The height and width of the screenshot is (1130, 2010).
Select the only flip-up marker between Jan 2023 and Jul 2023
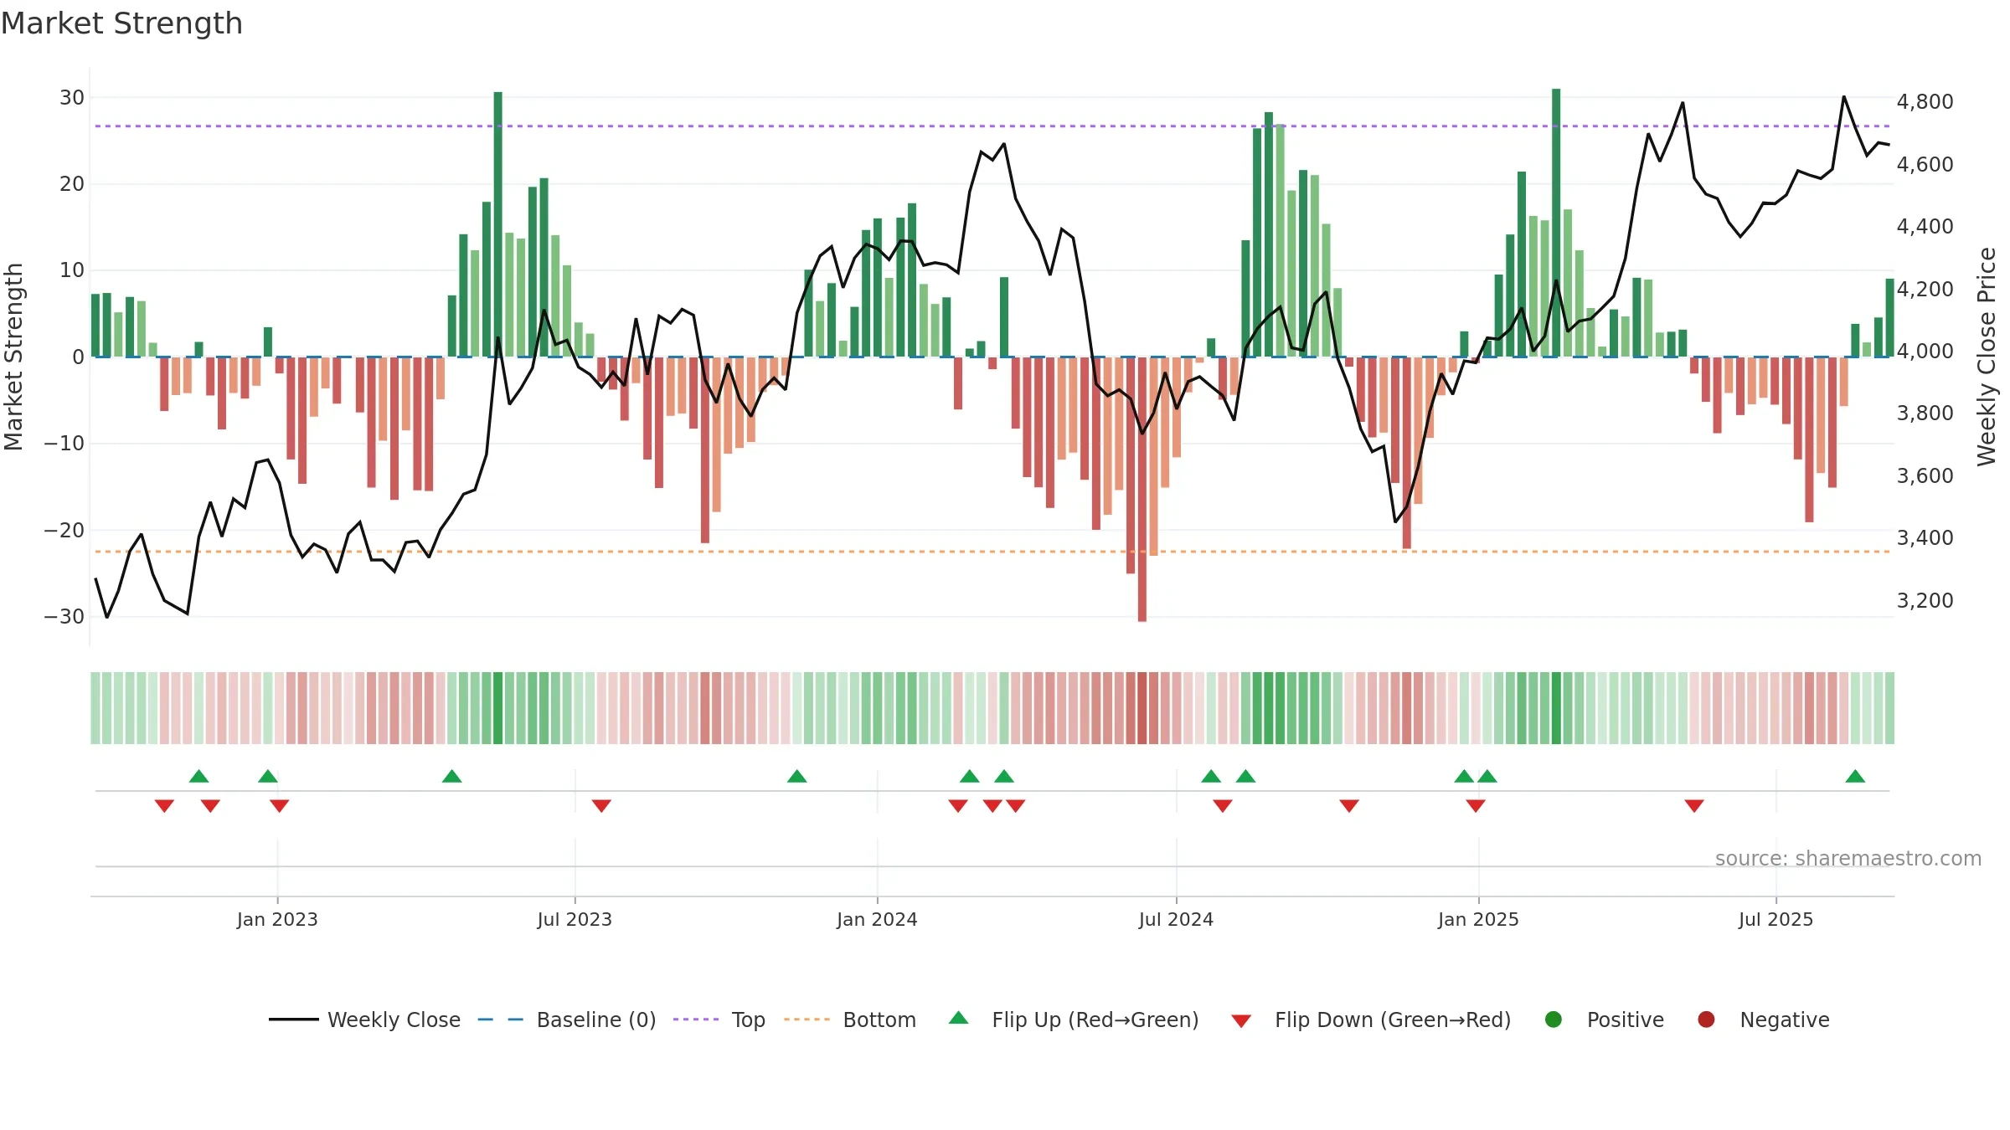click(x=452, y=777)
